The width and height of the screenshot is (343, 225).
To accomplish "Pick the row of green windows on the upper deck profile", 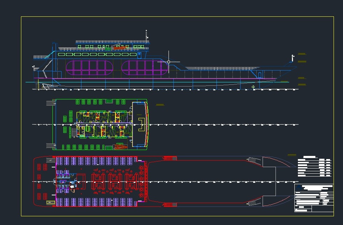I will coord(97,54).
